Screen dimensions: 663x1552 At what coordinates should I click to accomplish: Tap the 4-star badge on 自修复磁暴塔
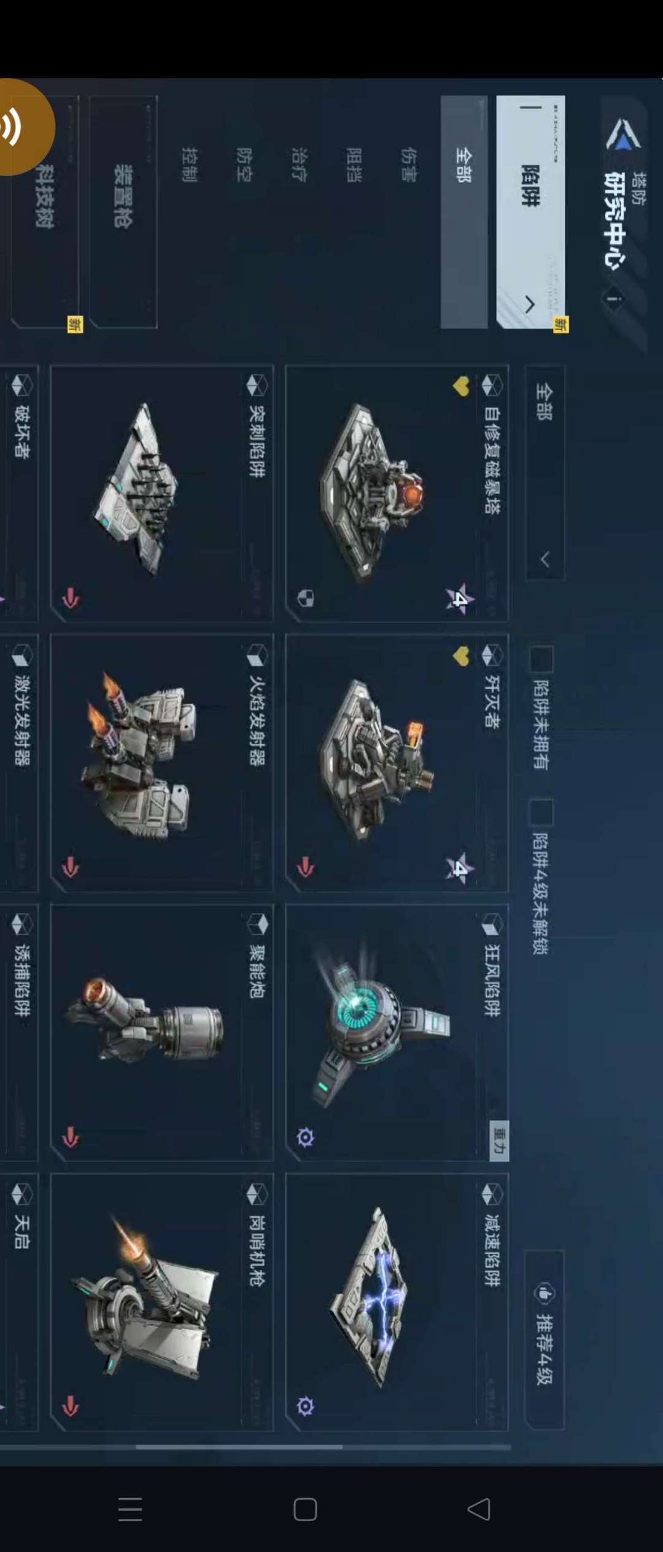[x=460, y=599]
